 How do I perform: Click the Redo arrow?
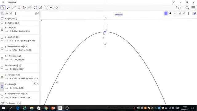point(182,8)
